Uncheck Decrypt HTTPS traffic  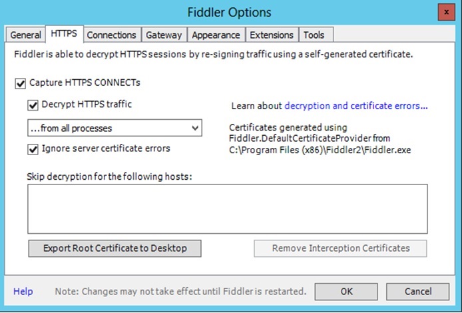tap(33, 105)
